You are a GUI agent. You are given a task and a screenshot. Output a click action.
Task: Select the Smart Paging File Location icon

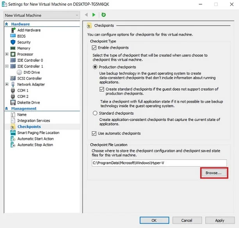pyautogui.click(x=13, y=133)
